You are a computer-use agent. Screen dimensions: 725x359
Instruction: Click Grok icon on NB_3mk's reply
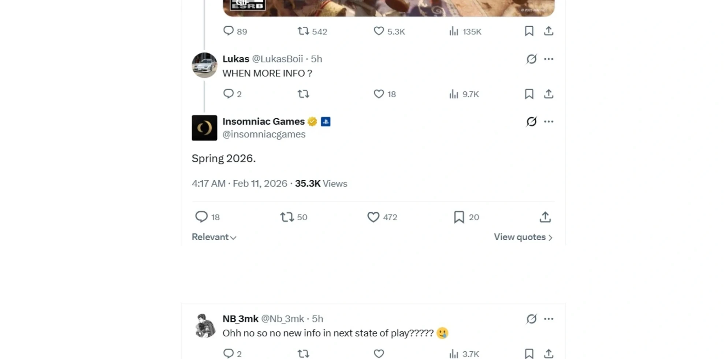tap(531, 319)
